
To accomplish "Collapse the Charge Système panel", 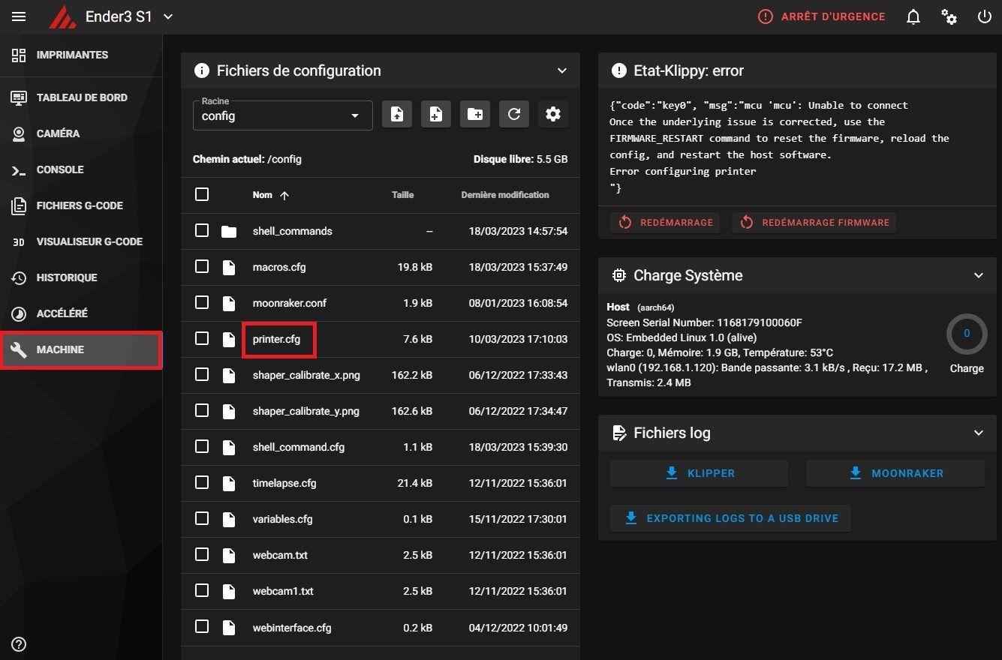I will (979, 275).
